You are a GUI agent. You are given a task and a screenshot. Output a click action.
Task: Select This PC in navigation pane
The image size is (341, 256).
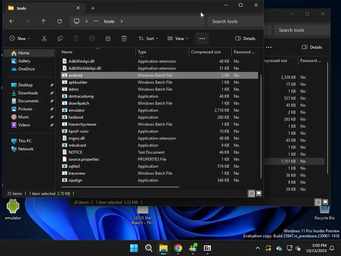(25, 141)
